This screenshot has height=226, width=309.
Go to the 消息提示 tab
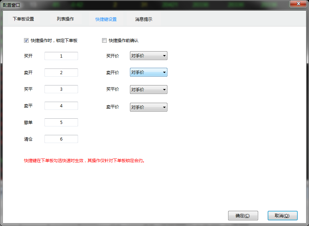(x=144, y=19)
